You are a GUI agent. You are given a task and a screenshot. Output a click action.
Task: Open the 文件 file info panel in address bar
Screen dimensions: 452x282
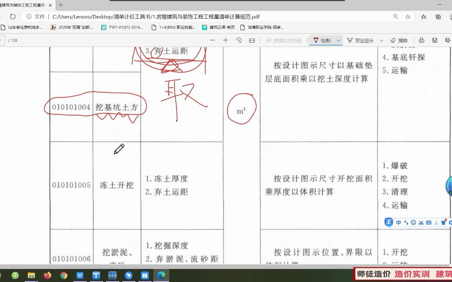click(37, 17)
